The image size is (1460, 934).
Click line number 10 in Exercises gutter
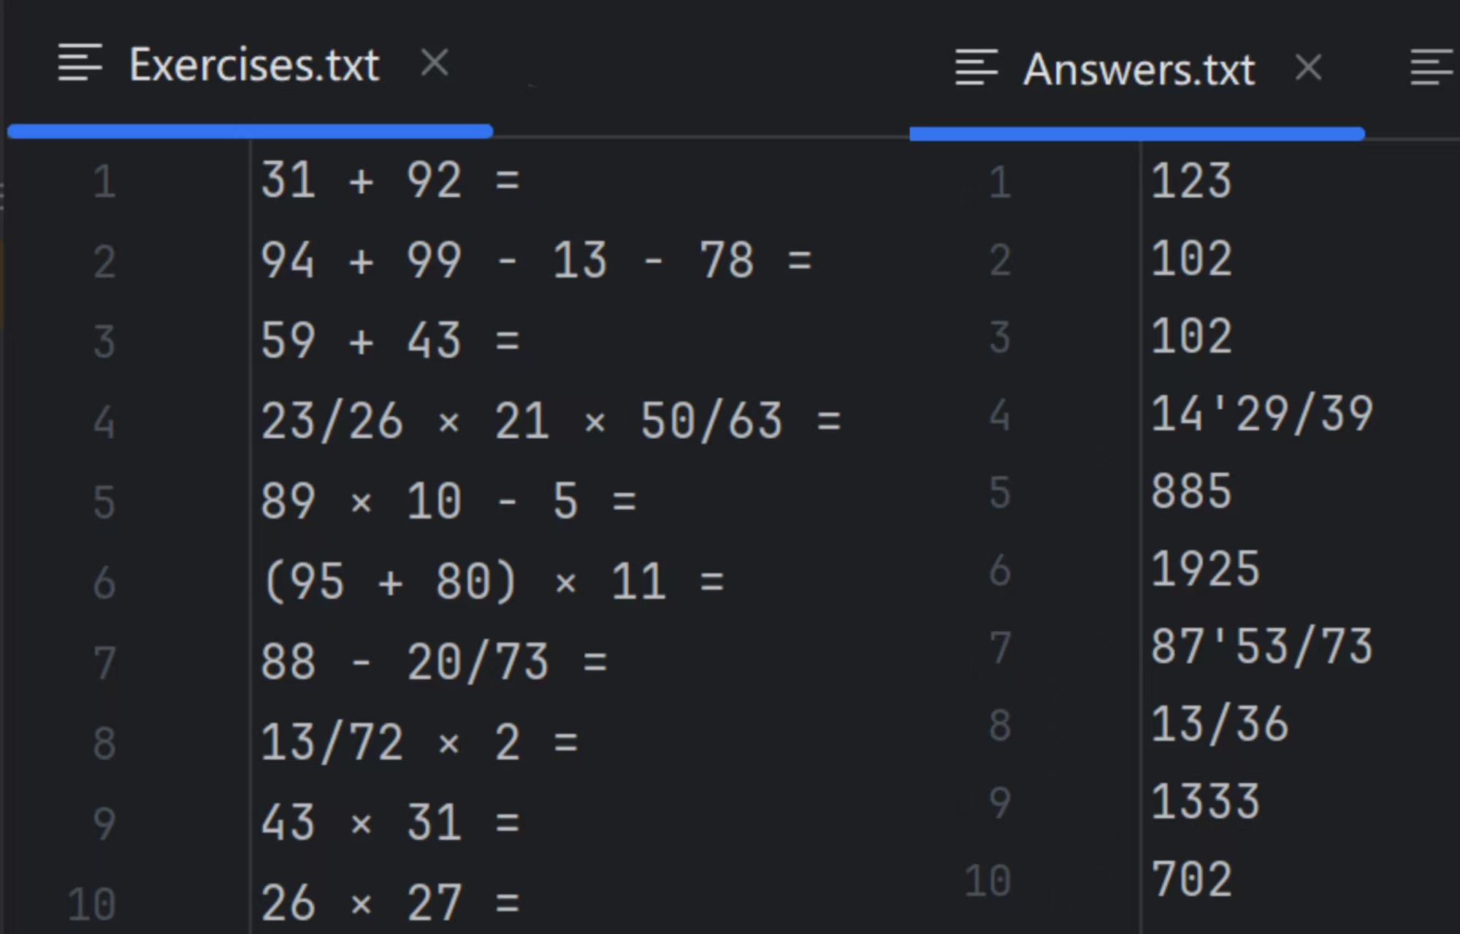[x=92, y=903]
